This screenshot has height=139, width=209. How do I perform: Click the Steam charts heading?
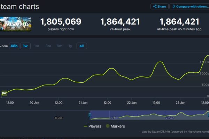[x=19, y=7]
